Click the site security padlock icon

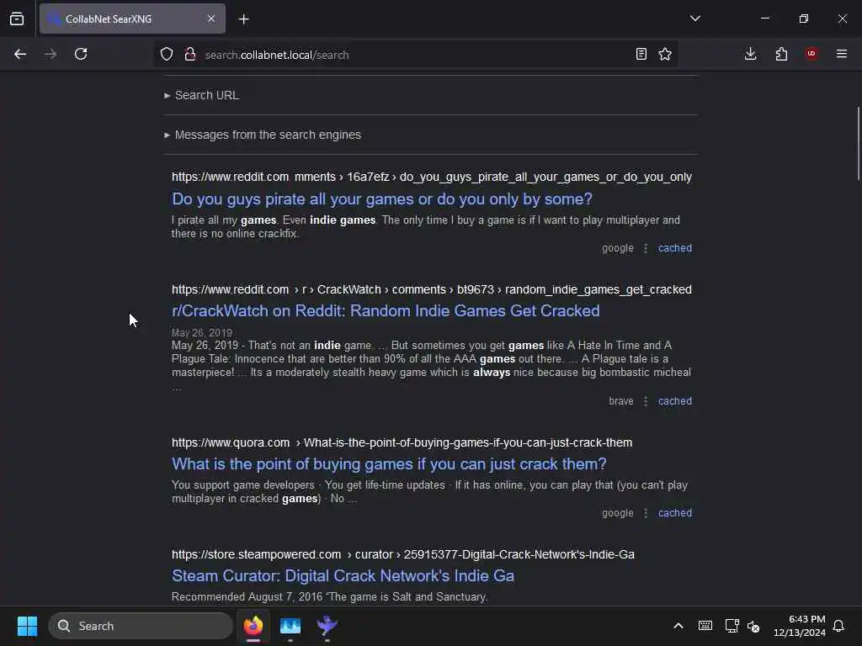coord(190,55)
